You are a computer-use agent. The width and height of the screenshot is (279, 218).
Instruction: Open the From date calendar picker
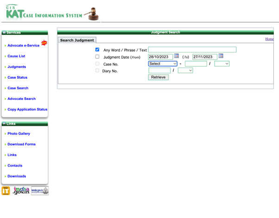[177, 56]
